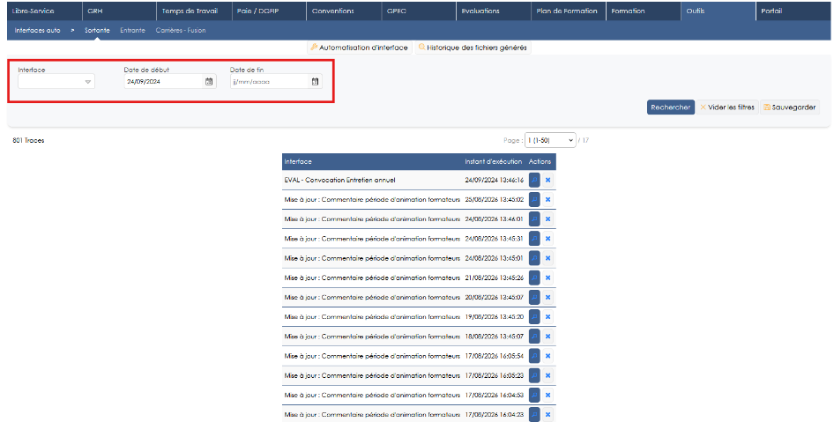Switch to the Entrante tab
The width and height of the screenshot is (834, 422).
(x=132, y=30)
